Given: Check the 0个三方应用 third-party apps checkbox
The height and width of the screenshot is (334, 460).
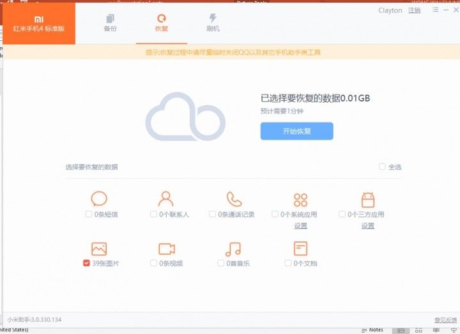Looking at the screenshot, I should coord(342,214).
